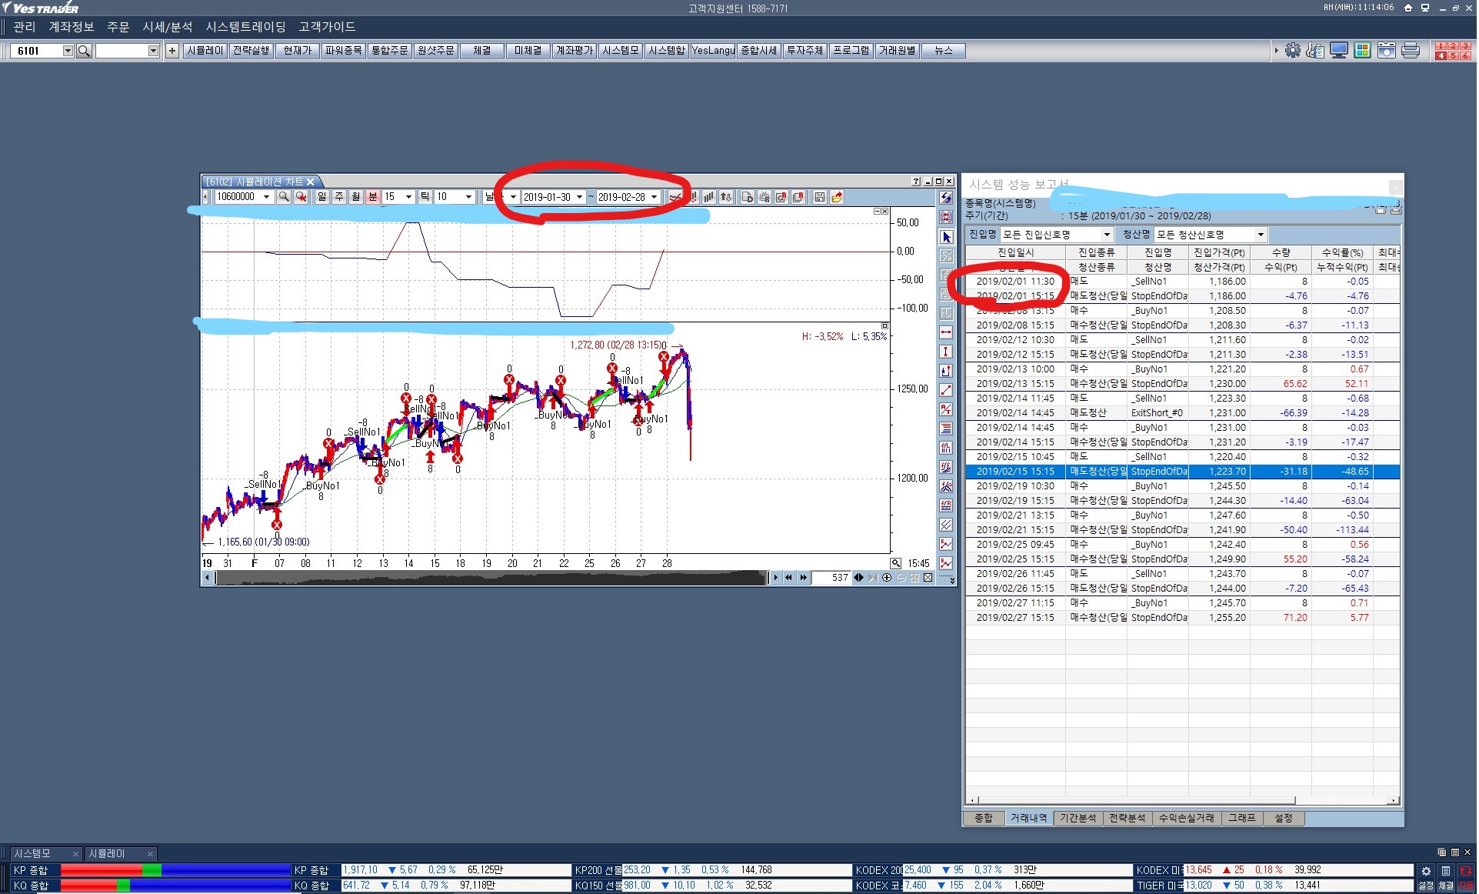This screenshot has height=894, width=1479.
Task: Click the screen capture camera icon
Action: [1387, 51]
